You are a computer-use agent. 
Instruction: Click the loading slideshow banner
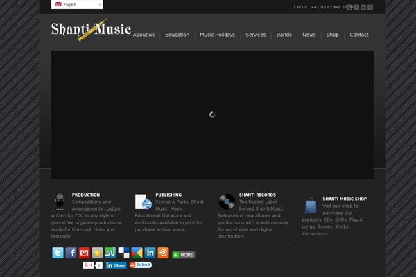(x=212, y=114)
